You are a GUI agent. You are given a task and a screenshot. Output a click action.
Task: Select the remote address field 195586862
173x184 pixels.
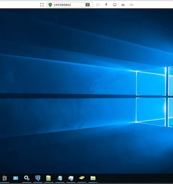[70, 5]
